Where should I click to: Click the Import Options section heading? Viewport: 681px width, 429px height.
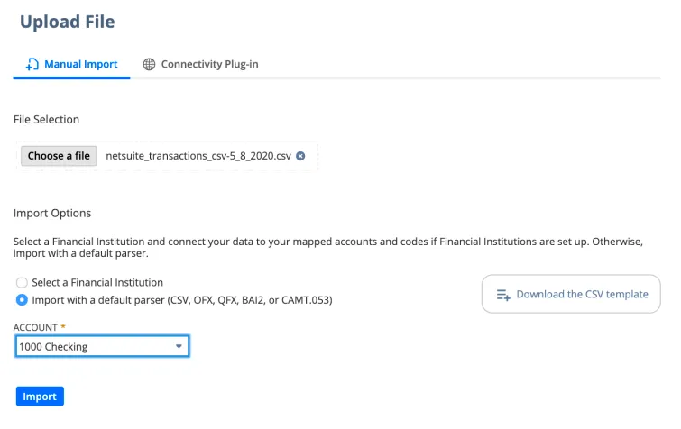[52, 214]
